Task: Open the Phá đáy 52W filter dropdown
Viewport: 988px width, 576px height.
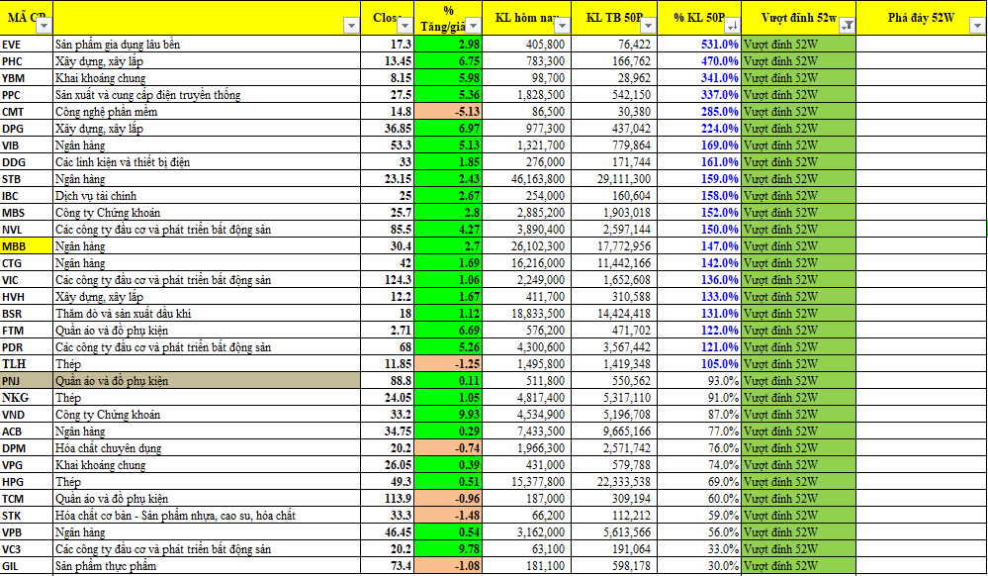Action: [977, 27]
